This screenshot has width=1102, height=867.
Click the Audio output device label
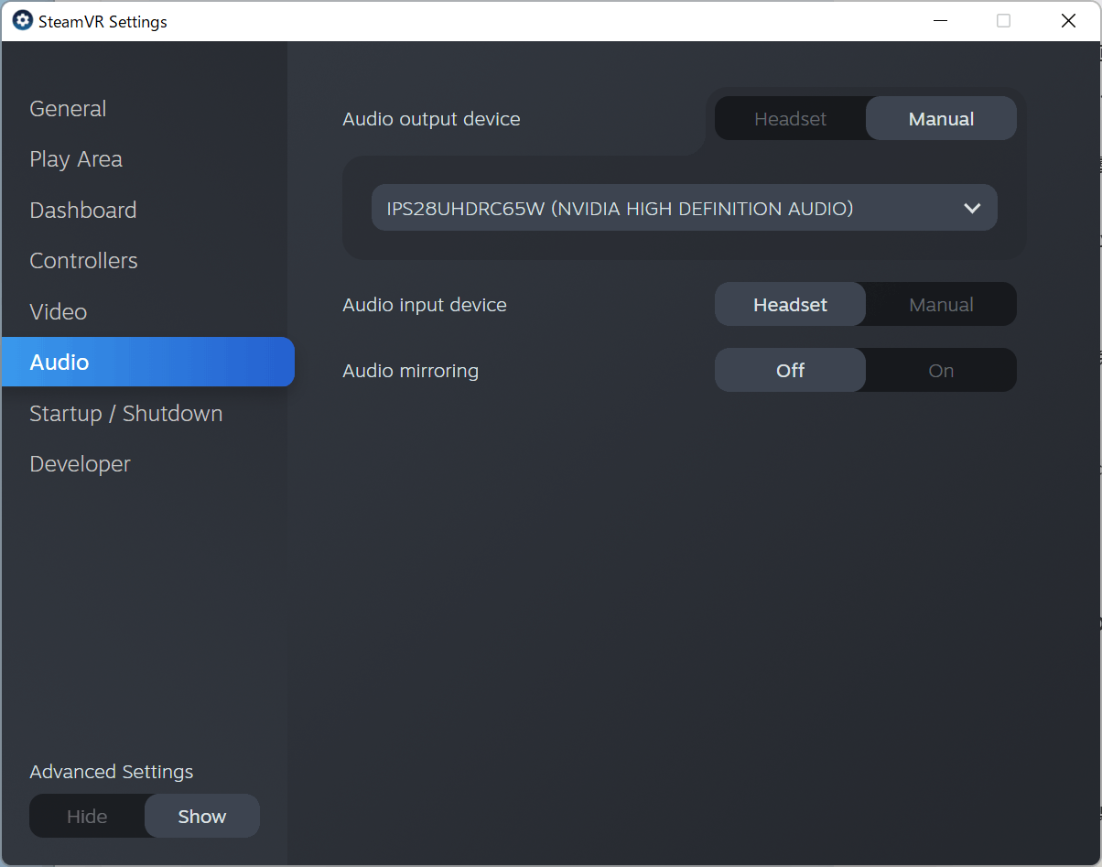[431, 119]
